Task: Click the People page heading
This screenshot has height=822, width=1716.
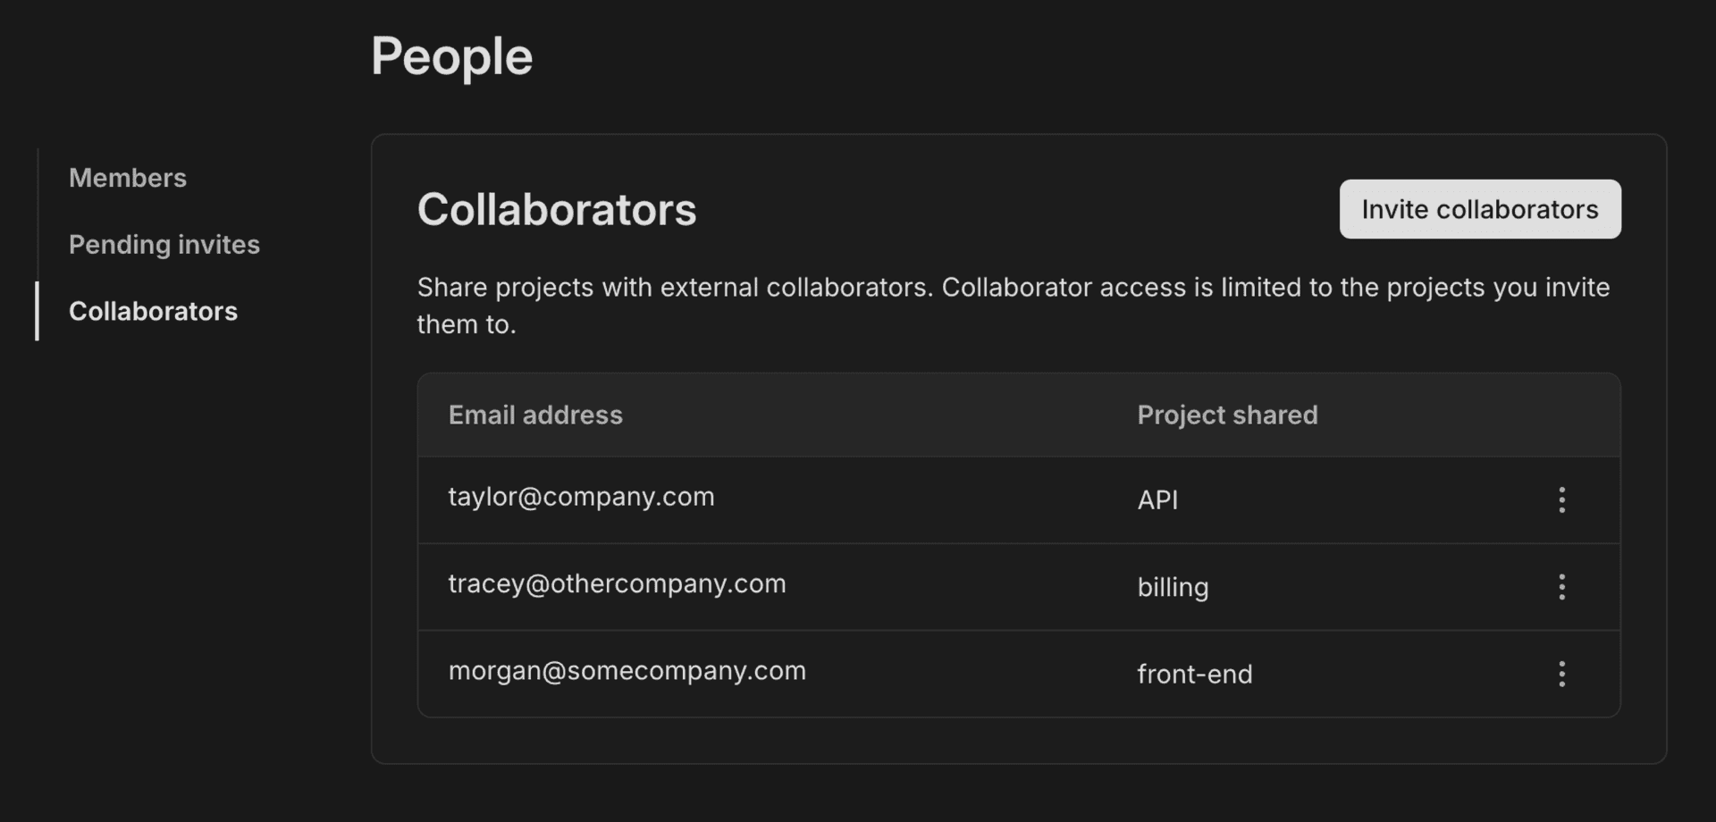Action: point(452,55)
